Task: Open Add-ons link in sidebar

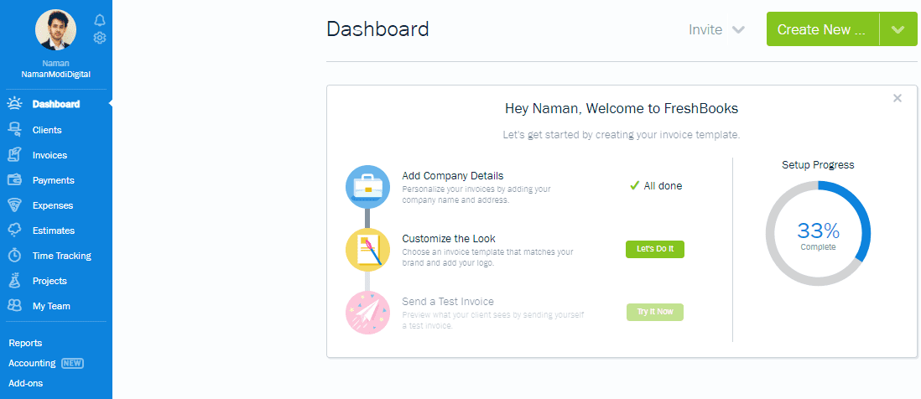Action: 25,383
